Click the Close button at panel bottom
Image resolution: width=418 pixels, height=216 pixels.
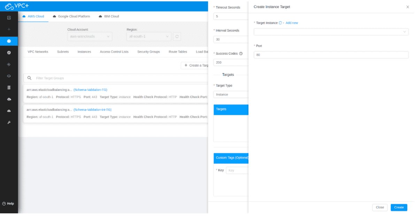(380, 207)
